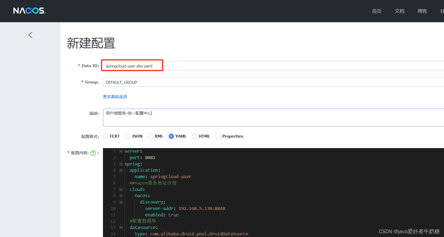Open the 文档 navigation item
444x237 pixels.
399,11
